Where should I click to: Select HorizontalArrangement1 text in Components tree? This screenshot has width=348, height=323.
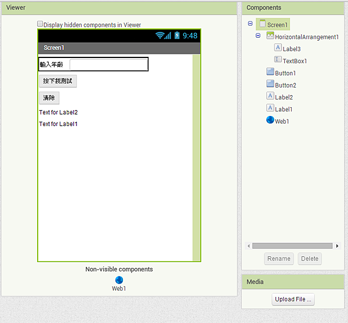coord(307,37)
